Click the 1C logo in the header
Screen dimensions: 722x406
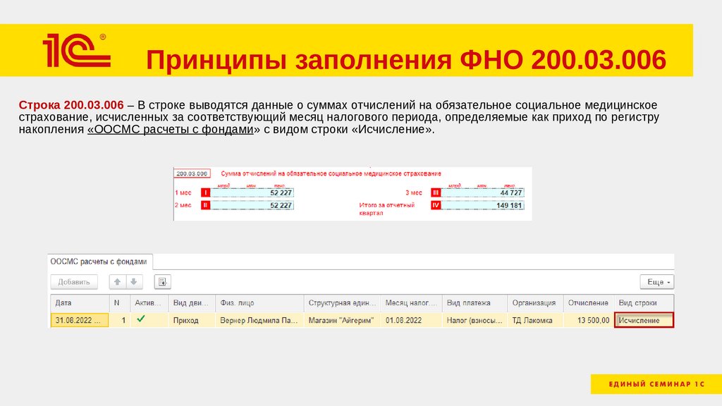[x=76, y=51]
